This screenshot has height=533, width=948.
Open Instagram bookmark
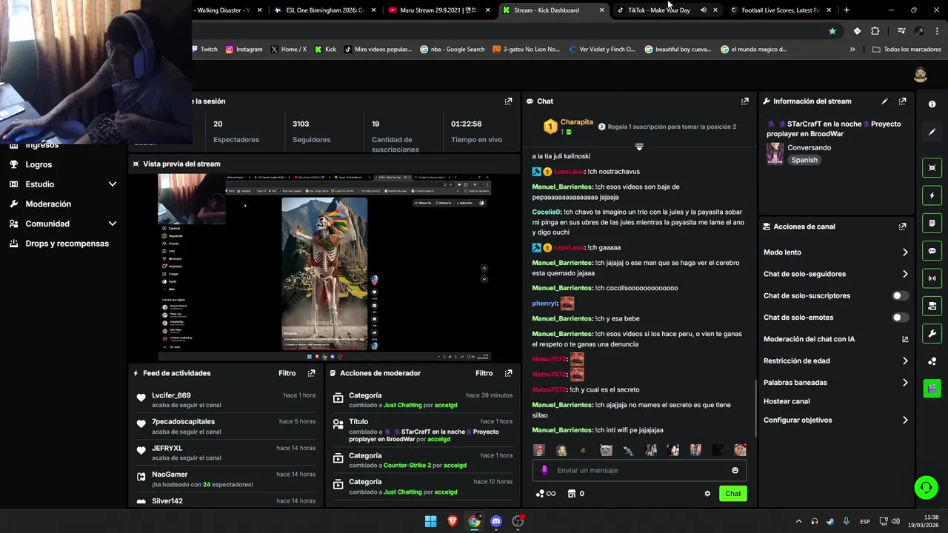(244, 50)
